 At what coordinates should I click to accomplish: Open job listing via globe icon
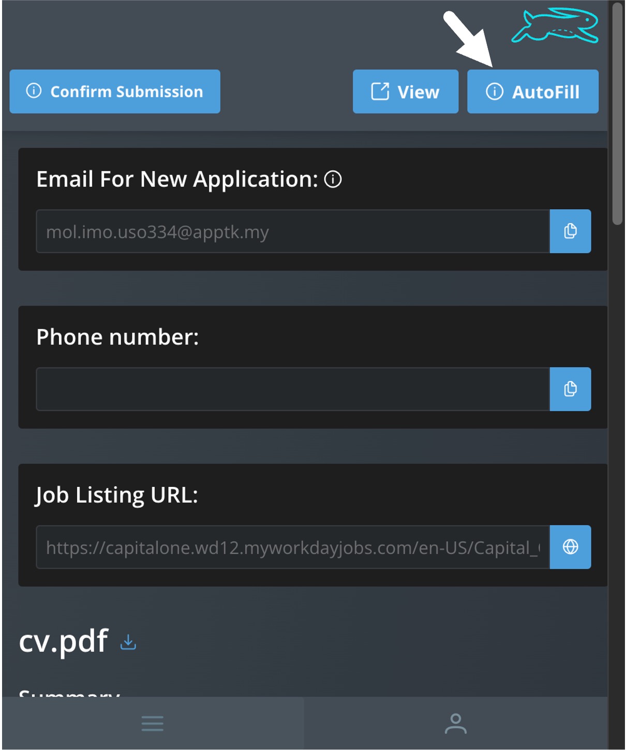pos(570,547)
